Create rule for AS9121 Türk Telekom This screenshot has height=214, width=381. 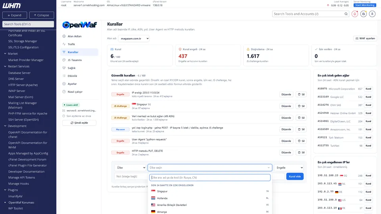pyautogui.click(x=368, y=138)
